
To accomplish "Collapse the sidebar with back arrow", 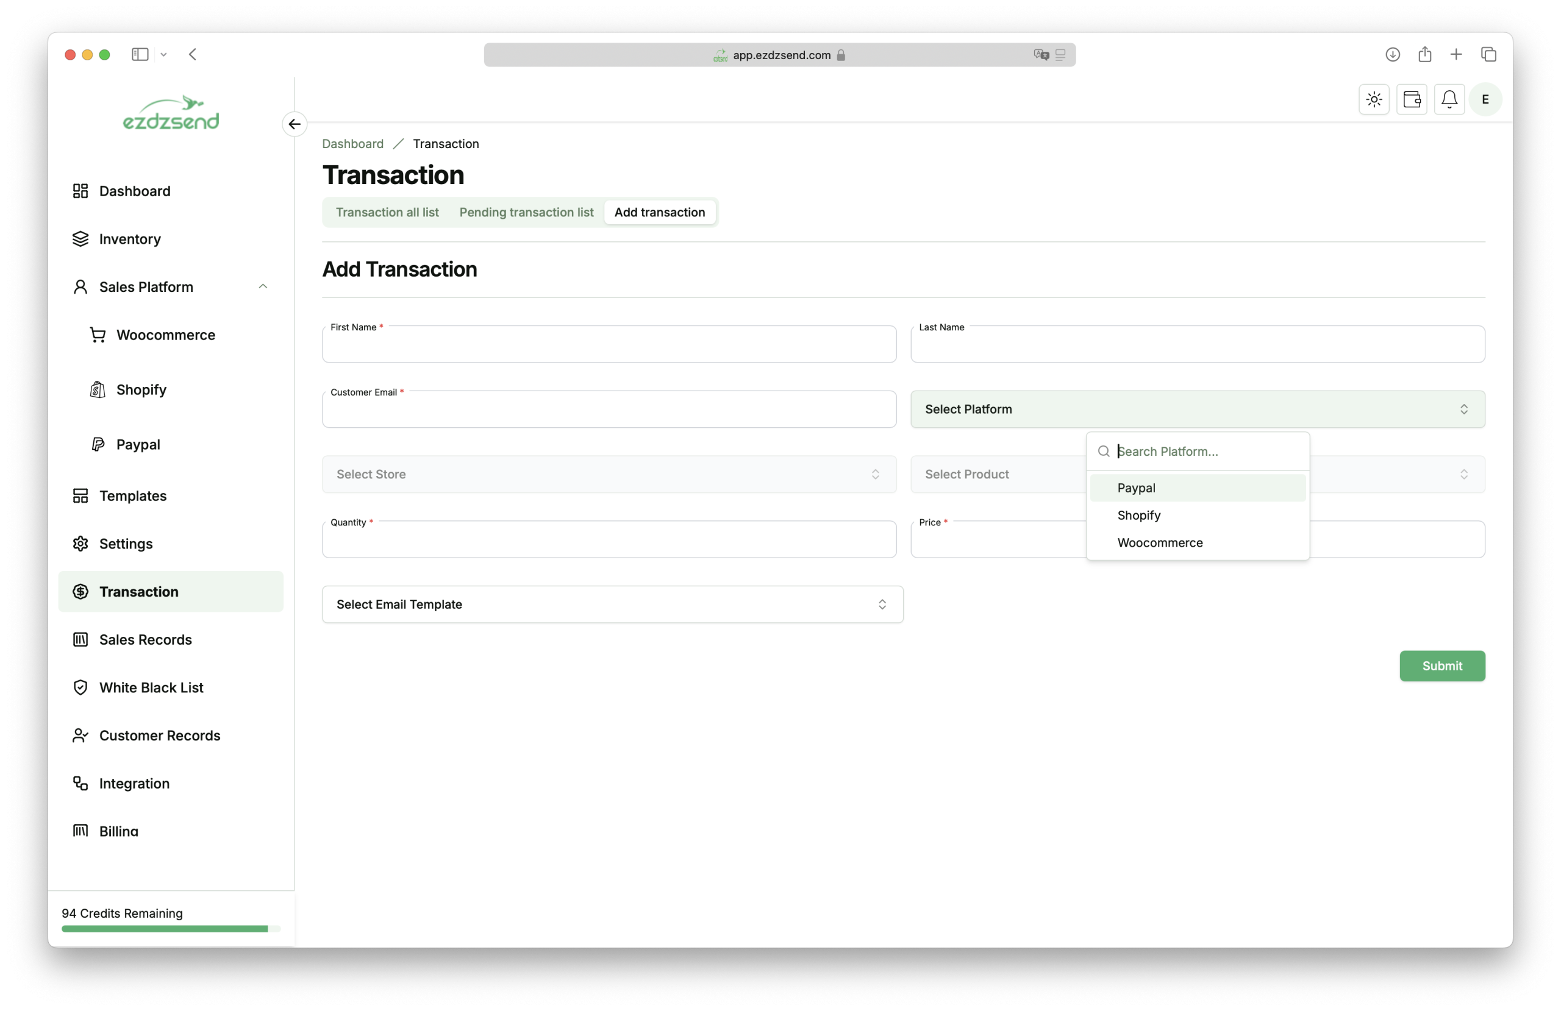I will pos(294,124).
